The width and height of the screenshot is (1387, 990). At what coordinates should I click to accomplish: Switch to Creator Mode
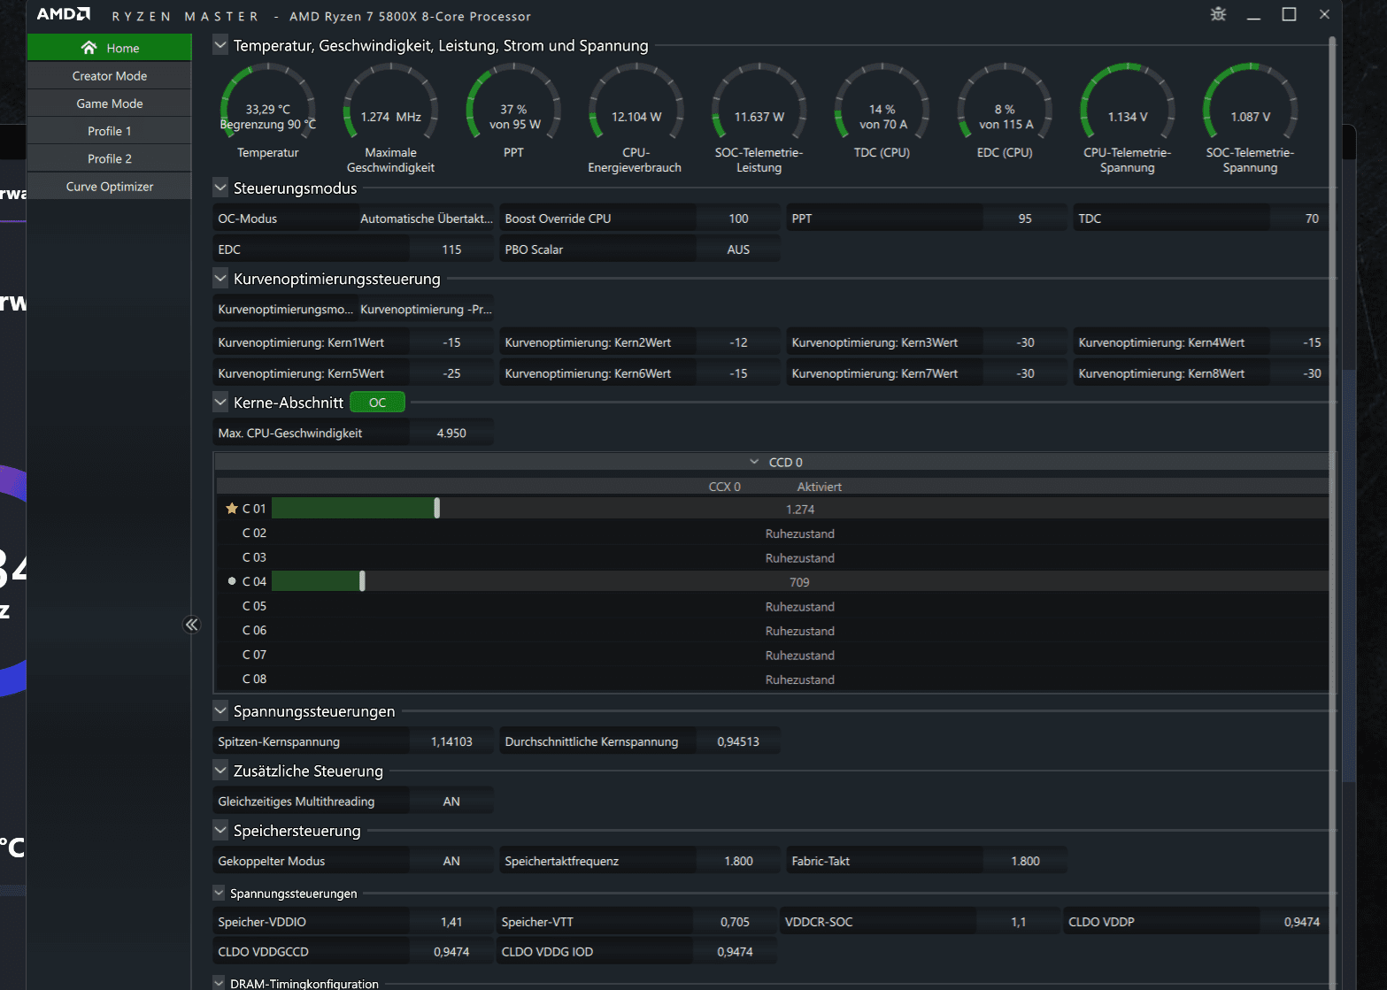coord(110,76)
